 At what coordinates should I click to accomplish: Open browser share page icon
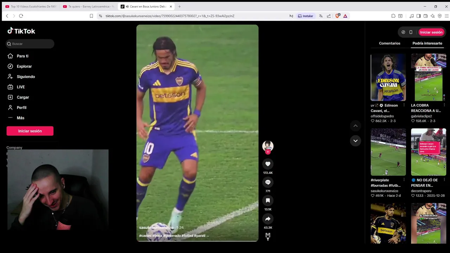[329, 16]
